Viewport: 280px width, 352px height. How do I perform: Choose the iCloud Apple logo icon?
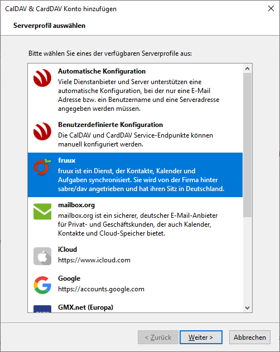(x=42, y=256)
